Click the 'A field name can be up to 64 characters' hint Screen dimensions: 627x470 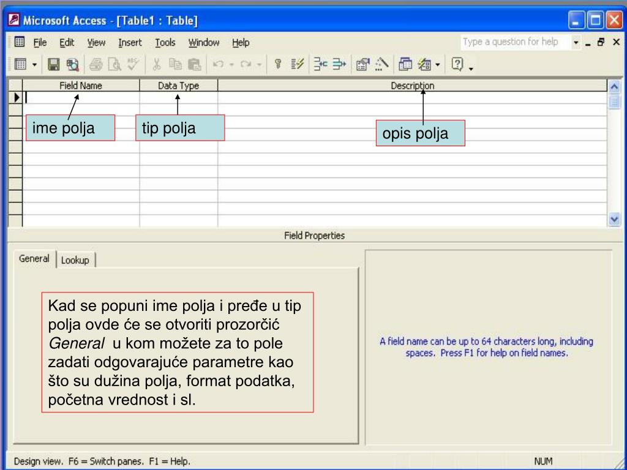(x=486, y=347)
